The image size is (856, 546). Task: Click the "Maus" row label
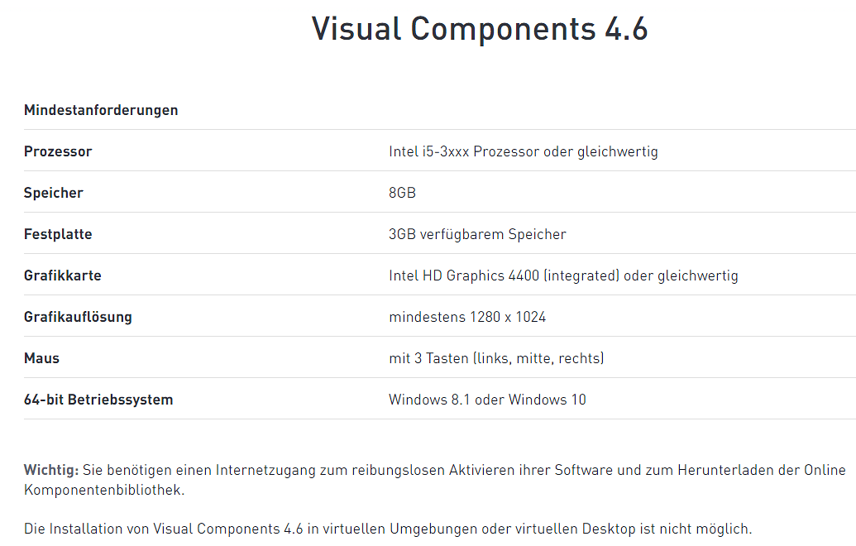click(x=41, y=358)
